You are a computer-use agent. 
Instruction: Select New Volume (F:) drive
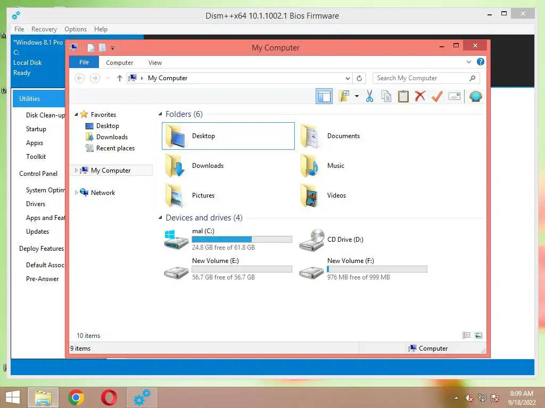pos(363,269)
